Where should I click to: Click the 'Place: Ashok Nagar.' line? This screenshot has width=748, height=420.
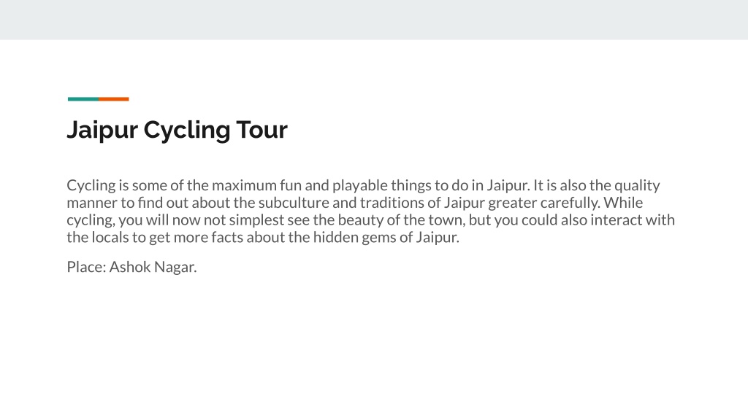pyautogui.click(x=131, y=267)
